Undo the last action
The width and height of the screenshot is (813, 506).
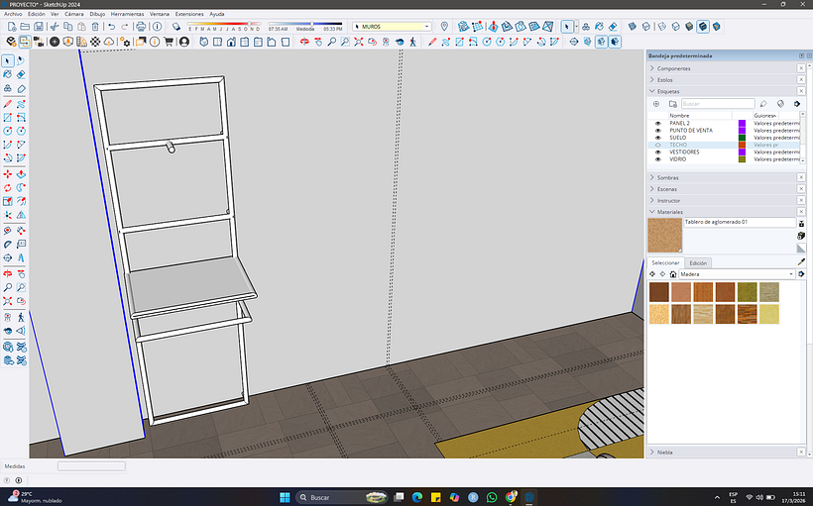[x=111, y=27]
